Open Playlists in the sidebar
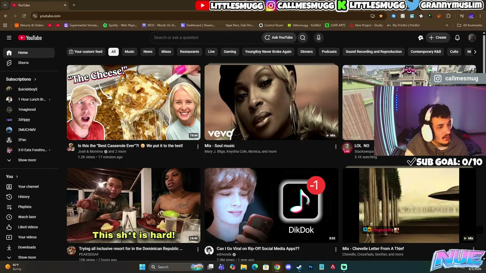Screen dimensions: 486x273 click(29, 207)
